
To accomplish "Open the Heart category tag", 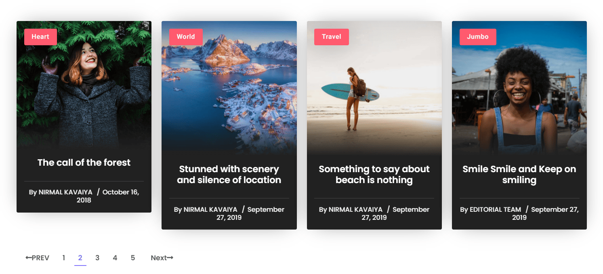I will pyautogui.click(x=40, y=37).
